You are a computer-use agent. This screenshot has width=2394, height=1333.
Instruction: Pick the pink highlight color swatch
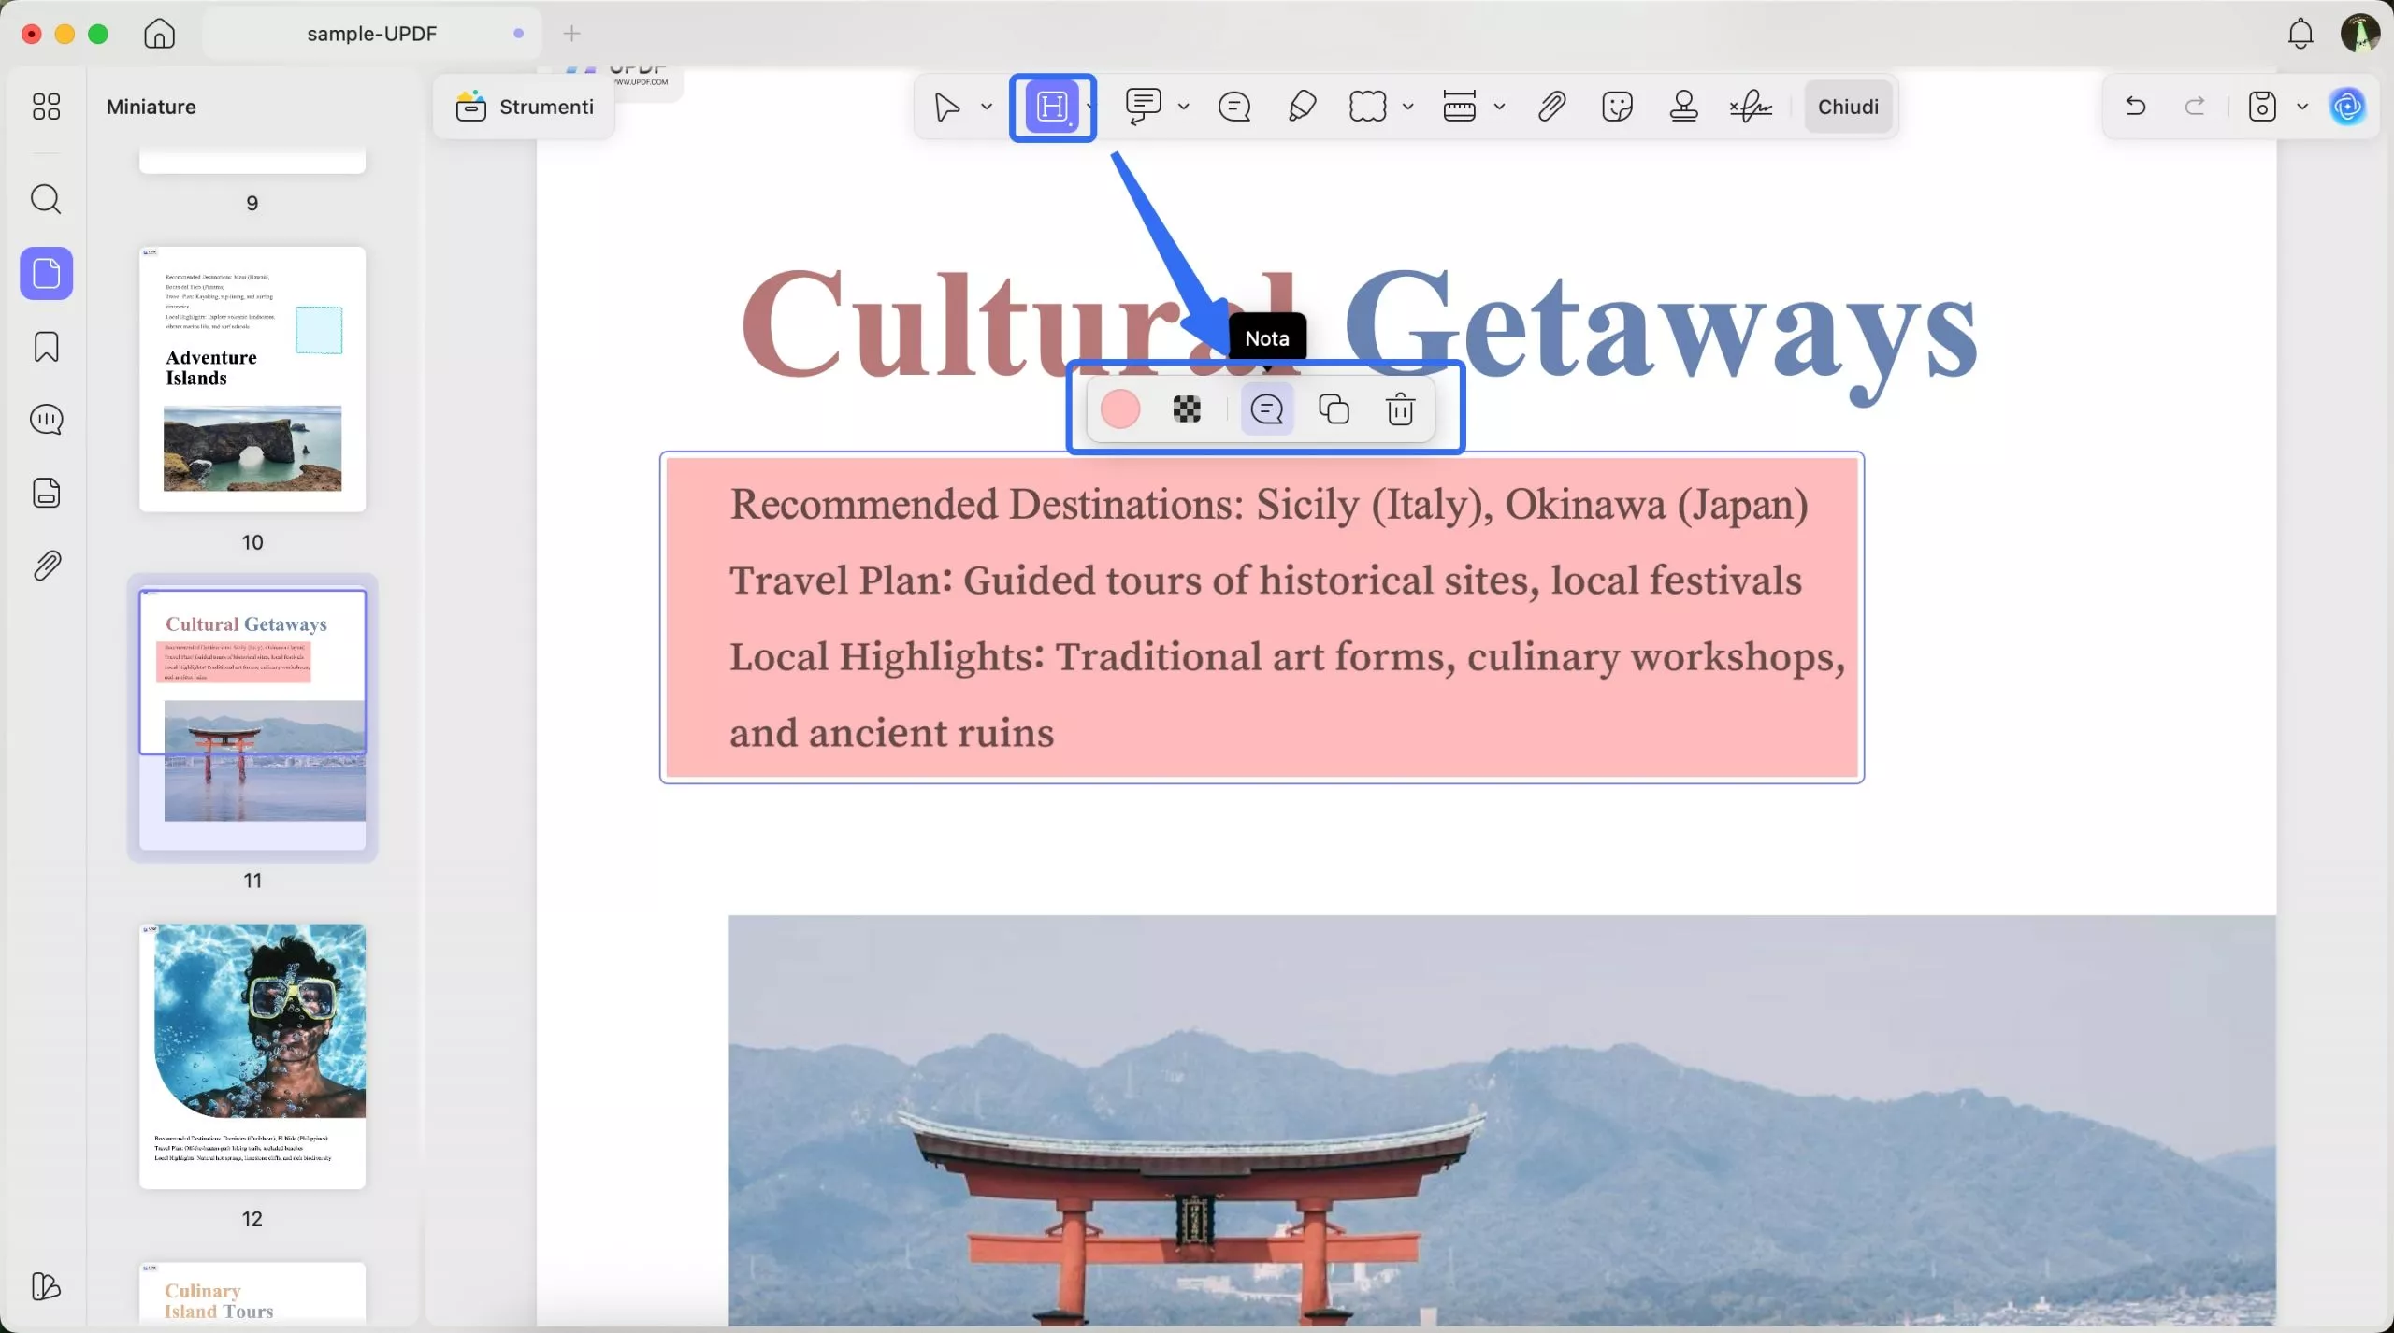pyautogui.click(x=1121, y=408)
